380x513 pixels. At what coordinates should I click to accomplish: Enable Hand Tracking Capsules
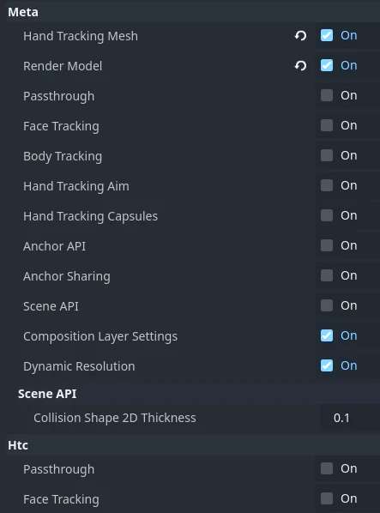coord(327,215)
